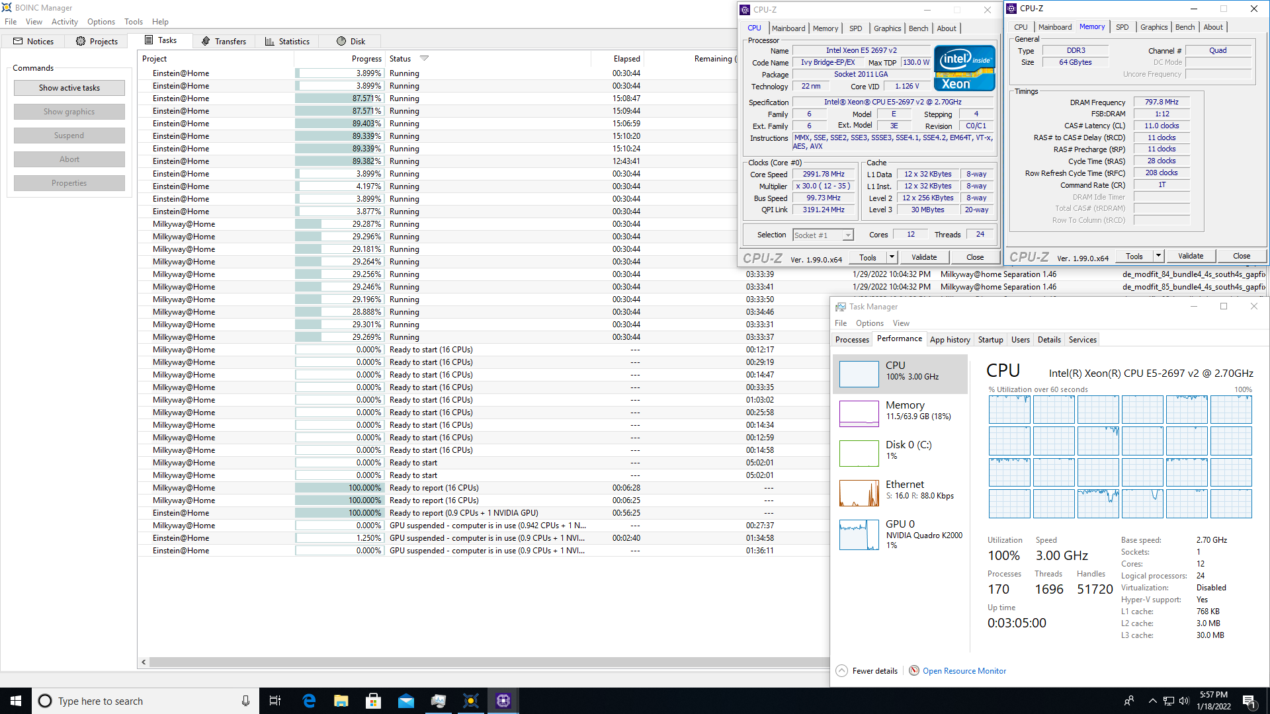Click the Close button in right CPU-Z window
The image size is (1270, 714).
click(1242, 256)
